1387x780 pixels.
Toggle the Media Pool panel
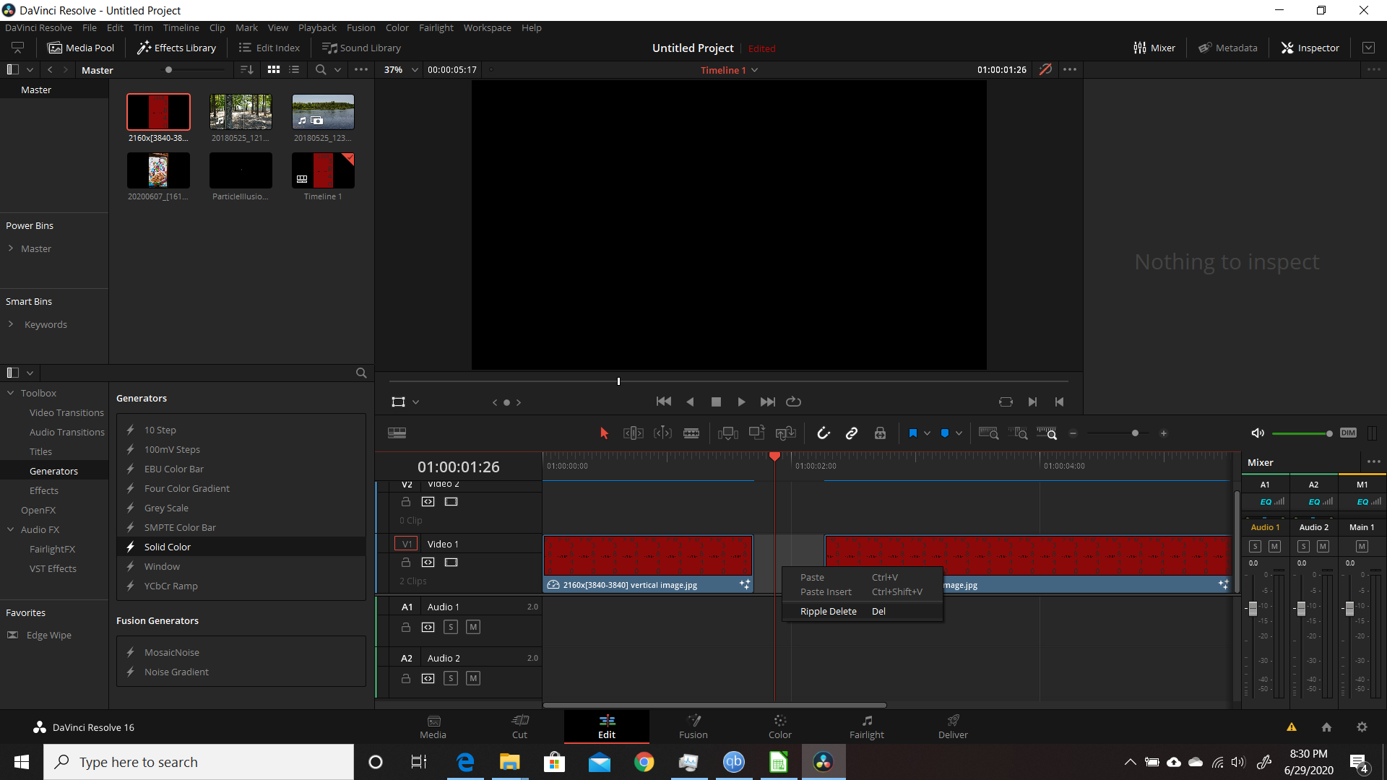[x=80, y=48]
